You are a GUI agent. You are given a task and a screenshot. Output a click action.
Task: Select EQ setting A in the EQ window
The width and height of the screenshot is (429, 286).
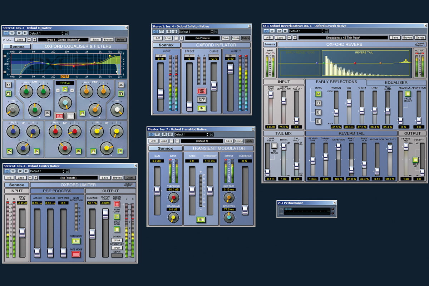59,116
